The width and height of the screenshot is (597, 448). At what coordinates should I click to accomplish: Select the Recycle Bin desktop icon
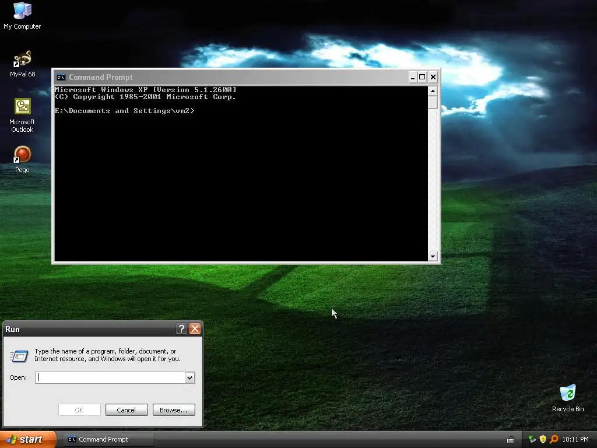[x=568, y=398]
